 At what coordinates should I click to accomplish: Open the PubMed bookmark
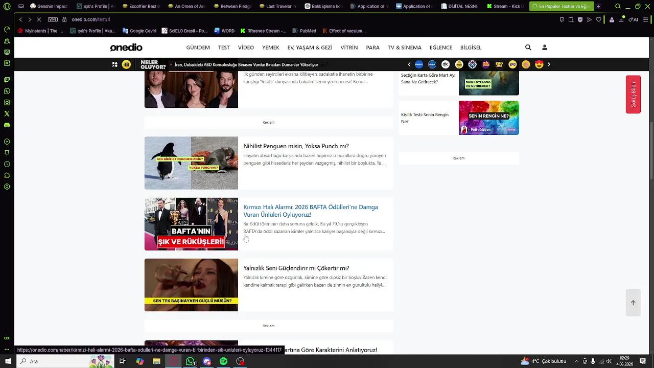click(304, 31)
